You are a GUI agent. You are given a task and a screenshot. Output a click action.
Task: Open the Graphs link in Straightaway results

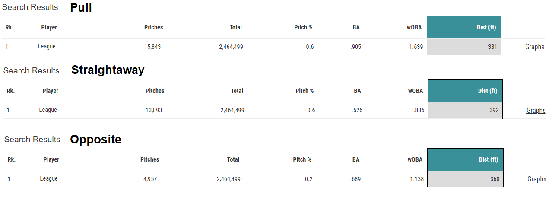536,111
